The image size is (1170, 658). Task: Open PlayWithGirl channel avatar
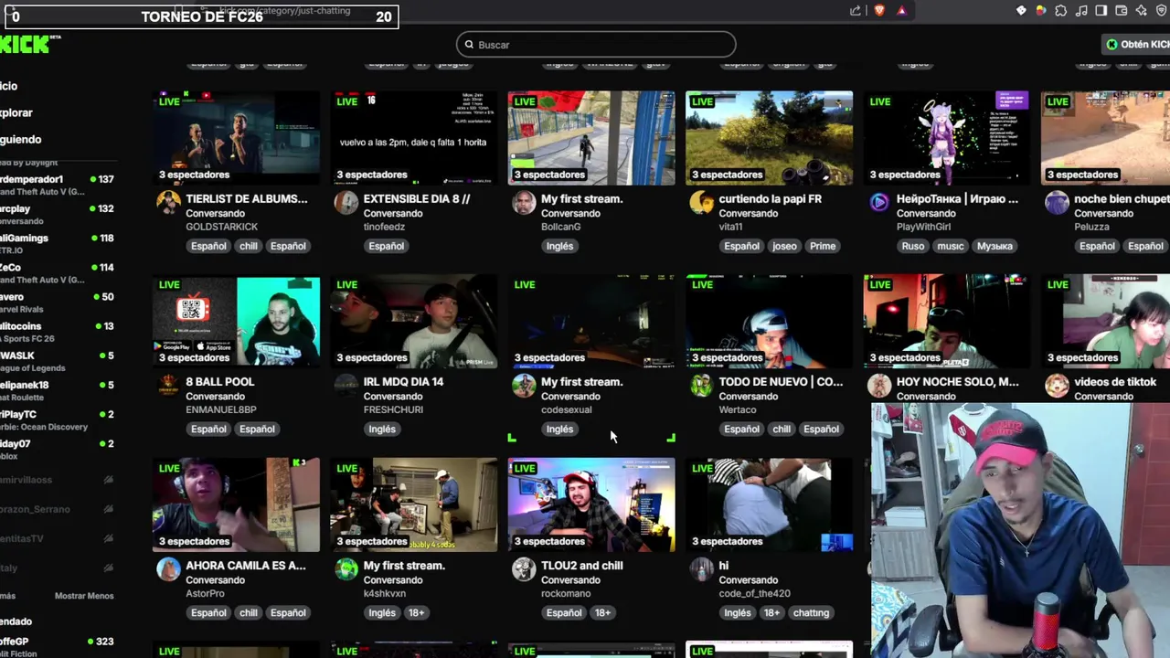coord(879,202)
